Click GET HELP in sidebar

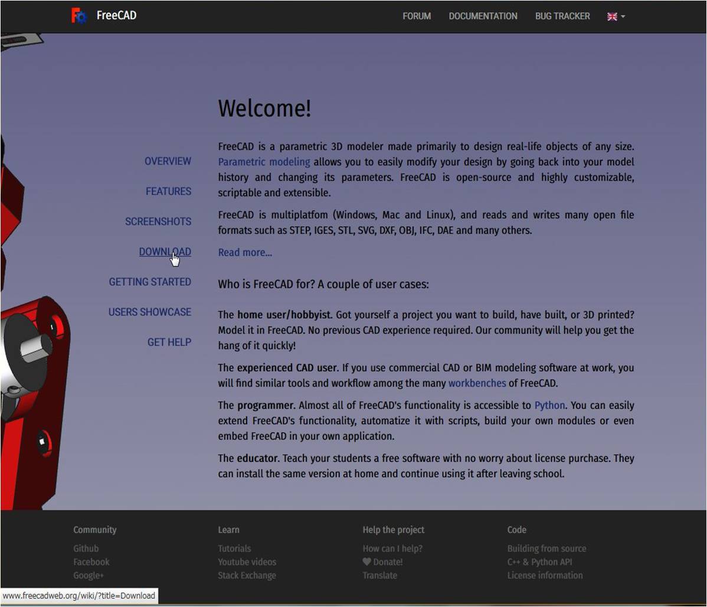click(x=169, y=342)
